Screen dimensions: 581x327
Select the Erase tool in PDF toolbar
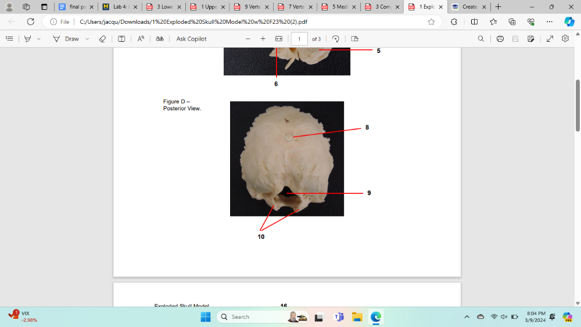(102, 39)
